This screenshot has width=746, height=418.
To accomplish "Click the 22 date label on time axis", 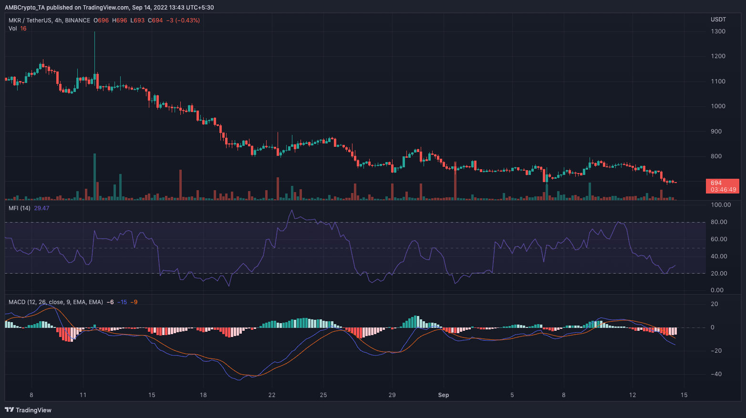I will [272, 395].
